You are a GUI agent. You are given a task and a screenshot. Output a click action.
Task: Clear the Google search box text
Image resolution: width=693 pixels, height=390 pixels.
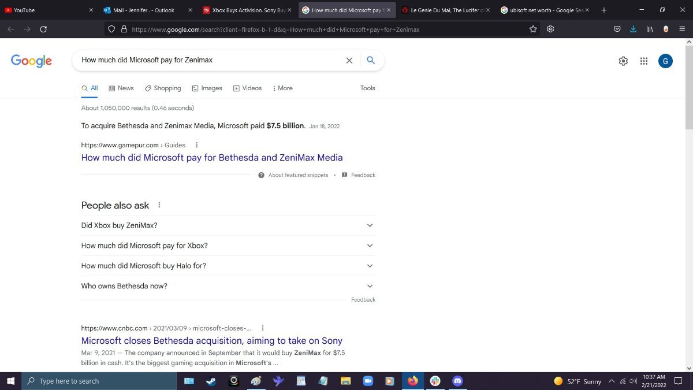(349, 60)
